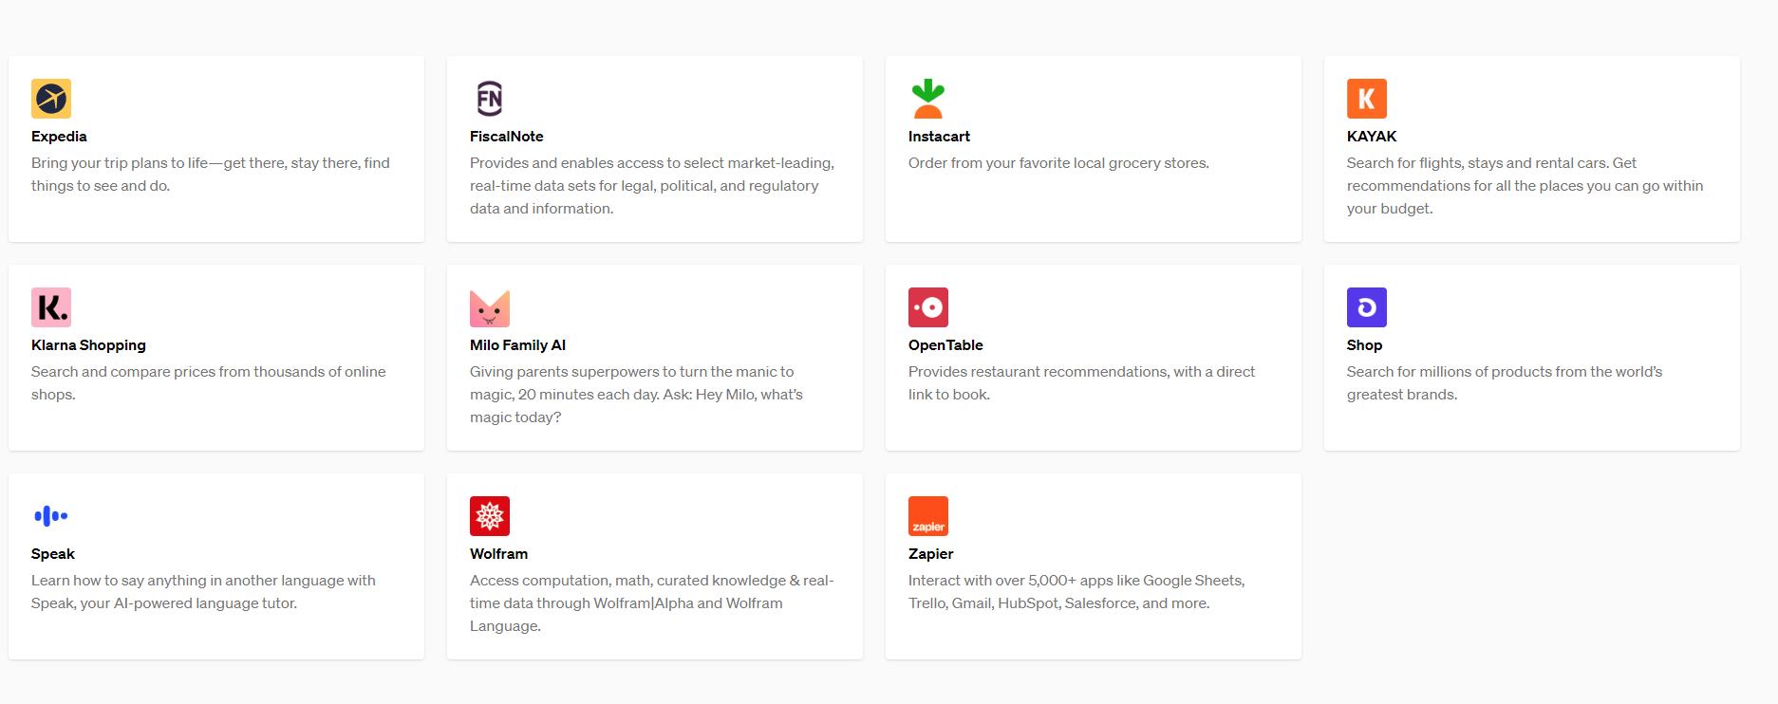Click the purple Shop icon
The height and width of the screenshot is (704, 1778).
[1367, 307]
